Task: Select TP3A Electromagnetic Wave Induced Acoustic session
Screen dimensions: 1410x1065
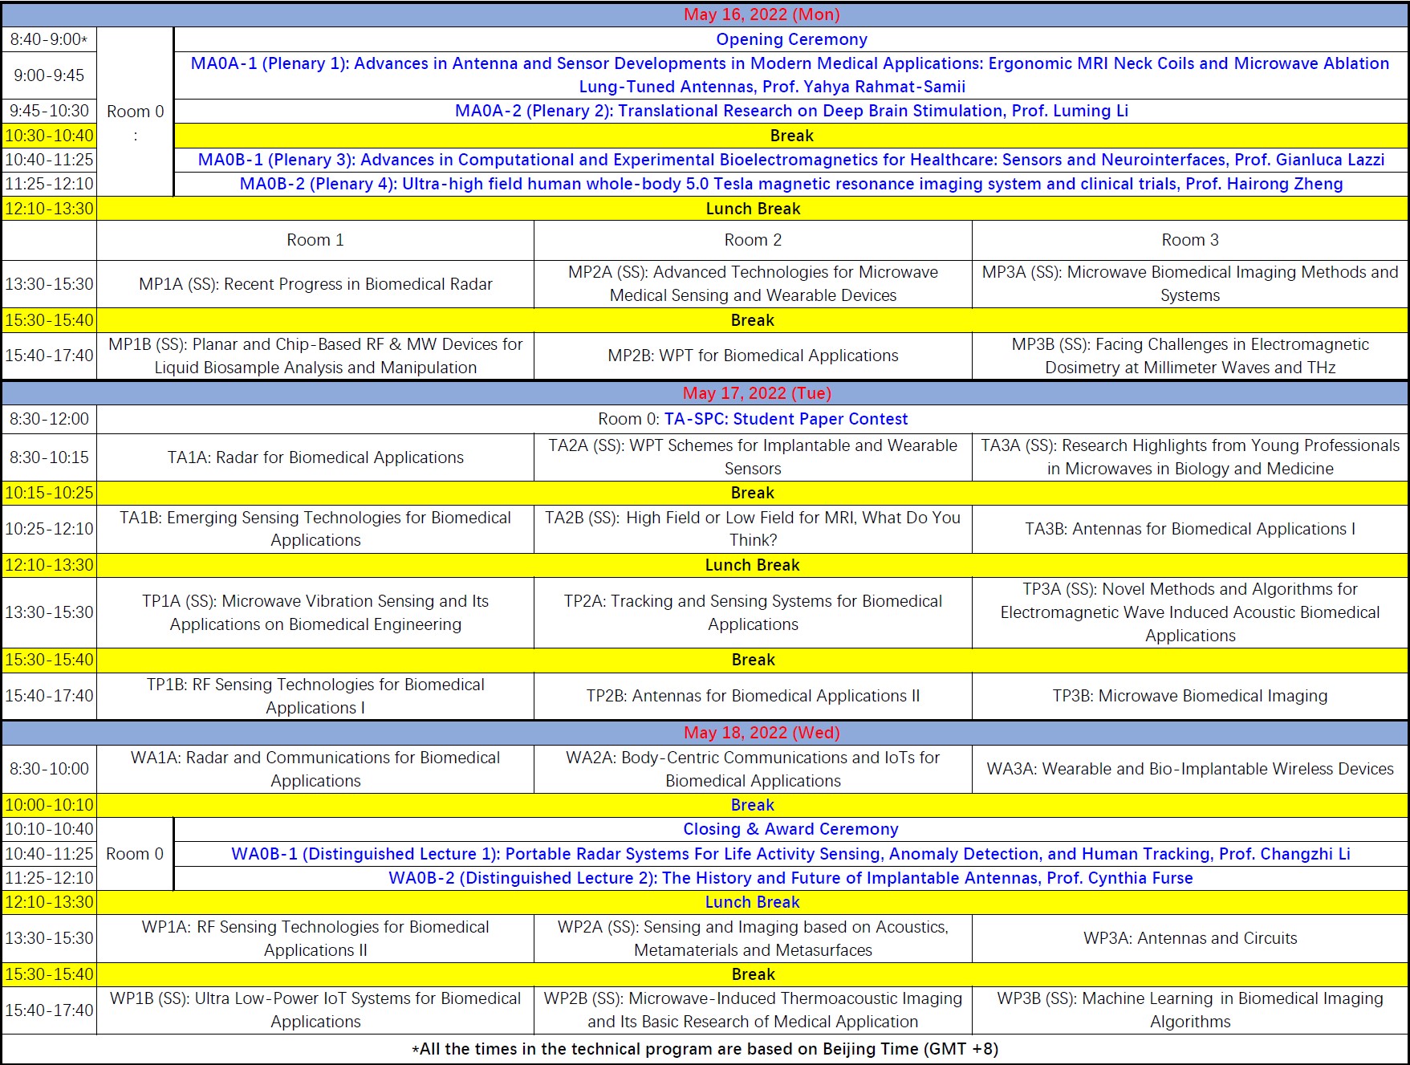Action: coord(1190,612)
